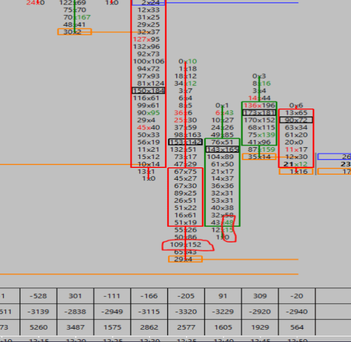
Task: Select the 150x184 point-of-control cell
Action: tap(148, 90)
